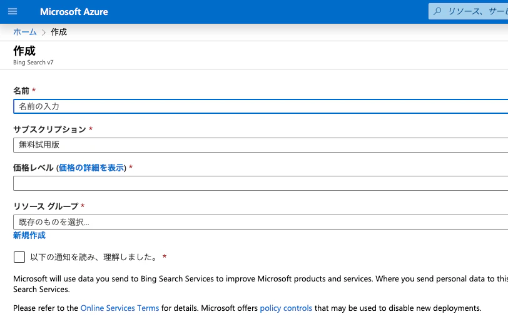This screenshot has width=508, height=324.
Task: Click 新規作成 link
Action: click(x=29, y=236)
